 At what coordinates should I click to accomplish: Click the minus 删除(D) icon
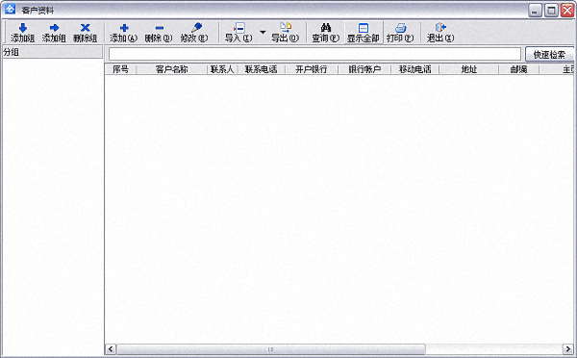coord(159,28)
